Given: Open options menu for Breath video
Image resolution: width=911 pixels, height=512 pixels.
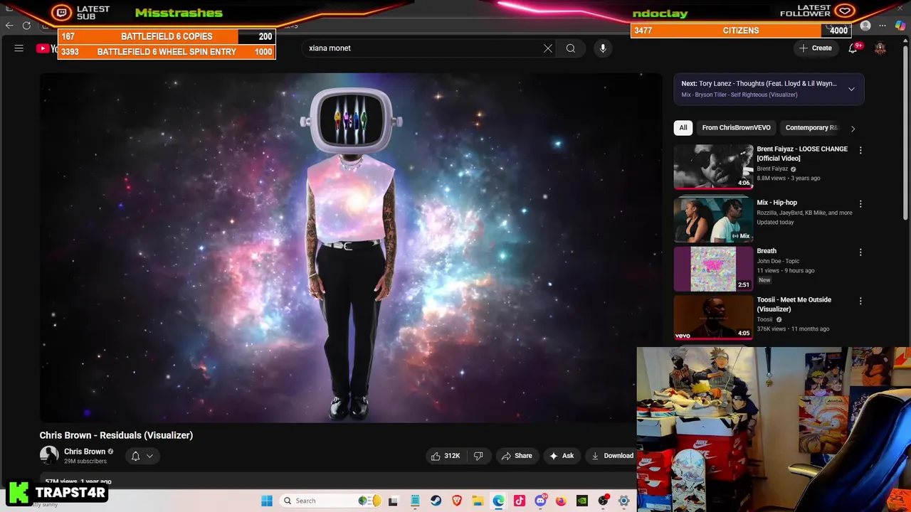Looking at the screenshot, I should coord(860,252).
